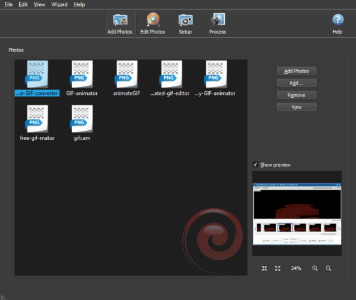Click the preview image thumbnail
The height and width of the screenshot is (300, 356).
(x=297, y=214)
